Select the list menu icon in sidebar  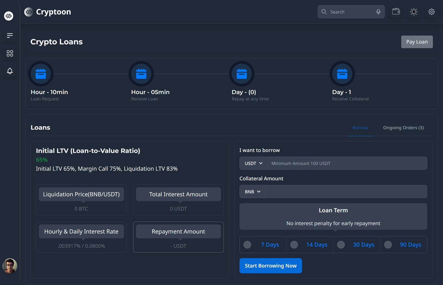click(x=10, y=35)
